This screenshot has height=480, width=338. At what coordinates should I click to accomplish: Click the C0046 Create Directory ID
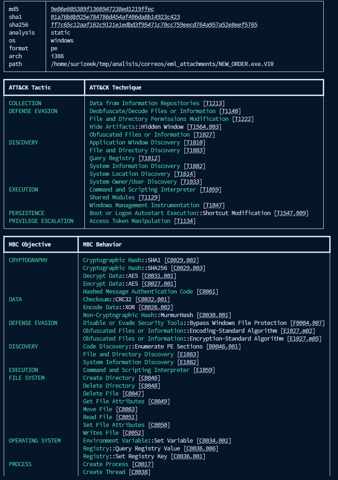coord(149,378)
